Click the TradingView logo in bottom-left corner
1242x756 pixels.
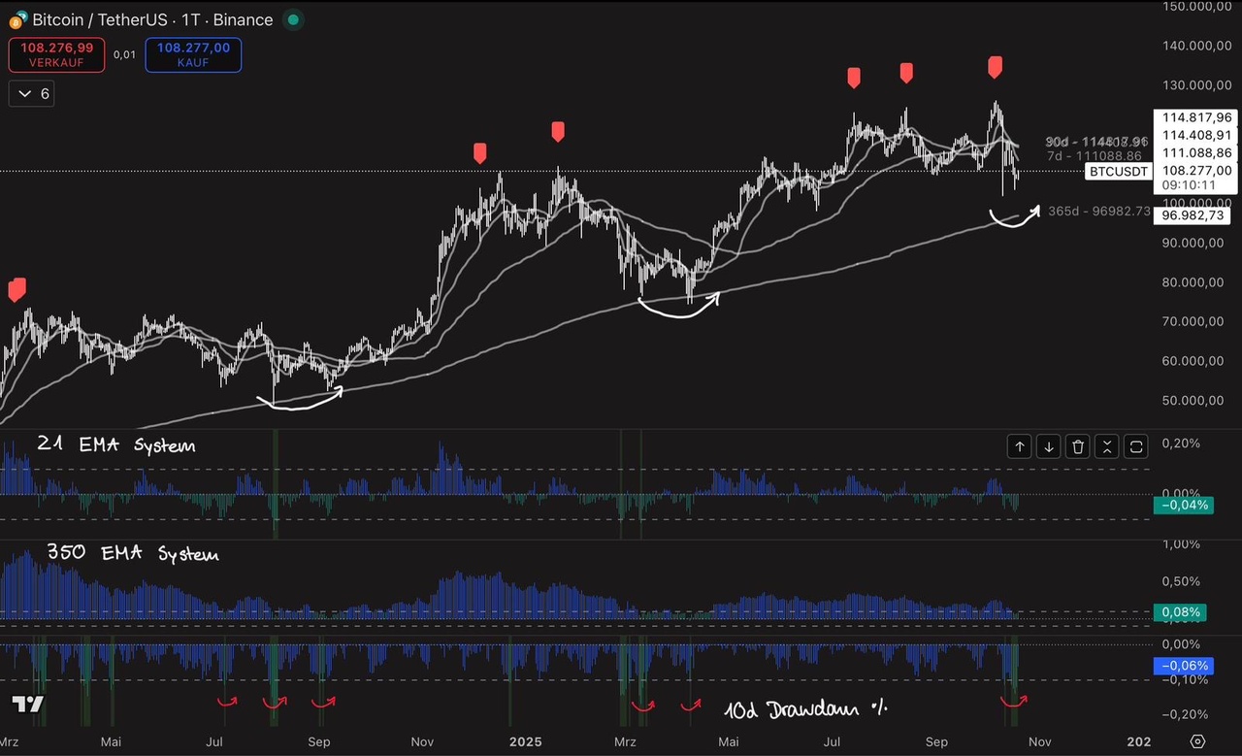[28, 706]
